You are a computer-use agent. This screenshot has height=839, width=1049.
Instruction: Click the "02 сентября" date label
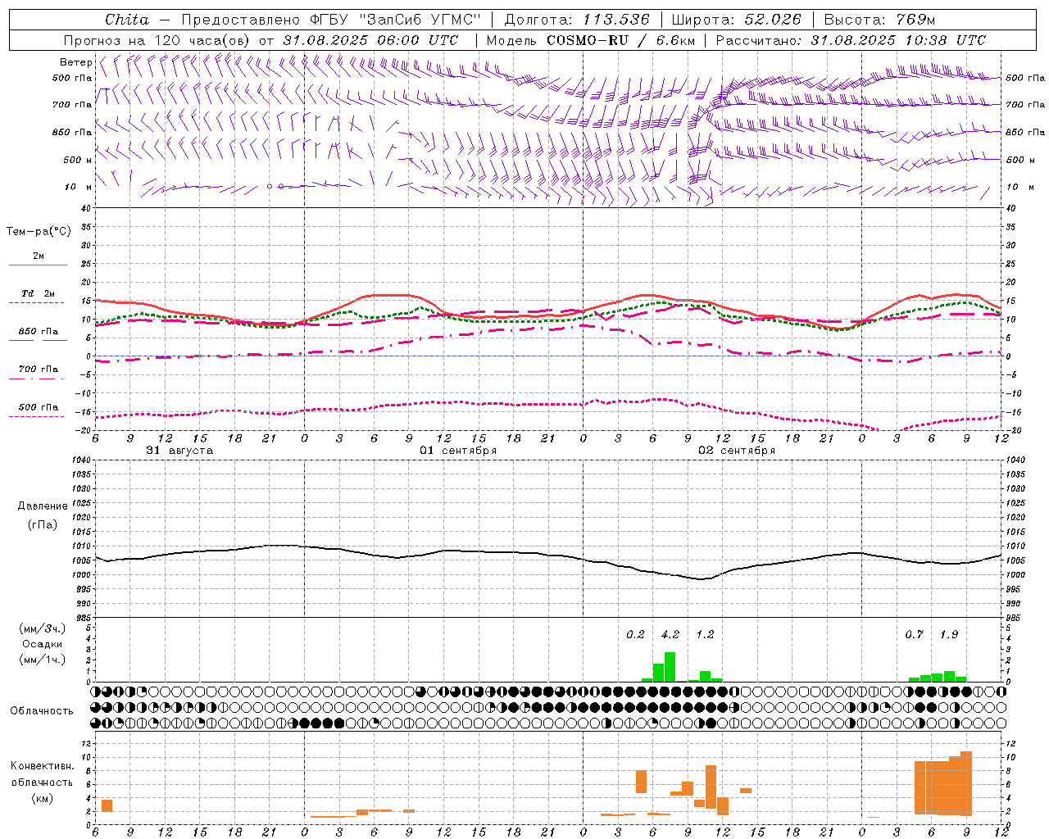(x=737, y=451)
